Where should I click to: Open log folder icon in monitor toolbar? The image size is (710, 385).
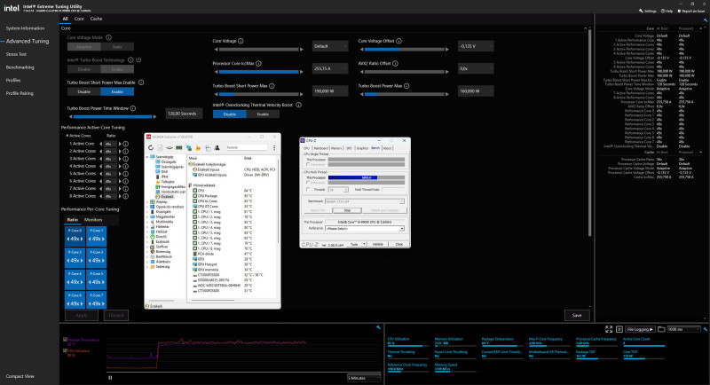[661, 329]
